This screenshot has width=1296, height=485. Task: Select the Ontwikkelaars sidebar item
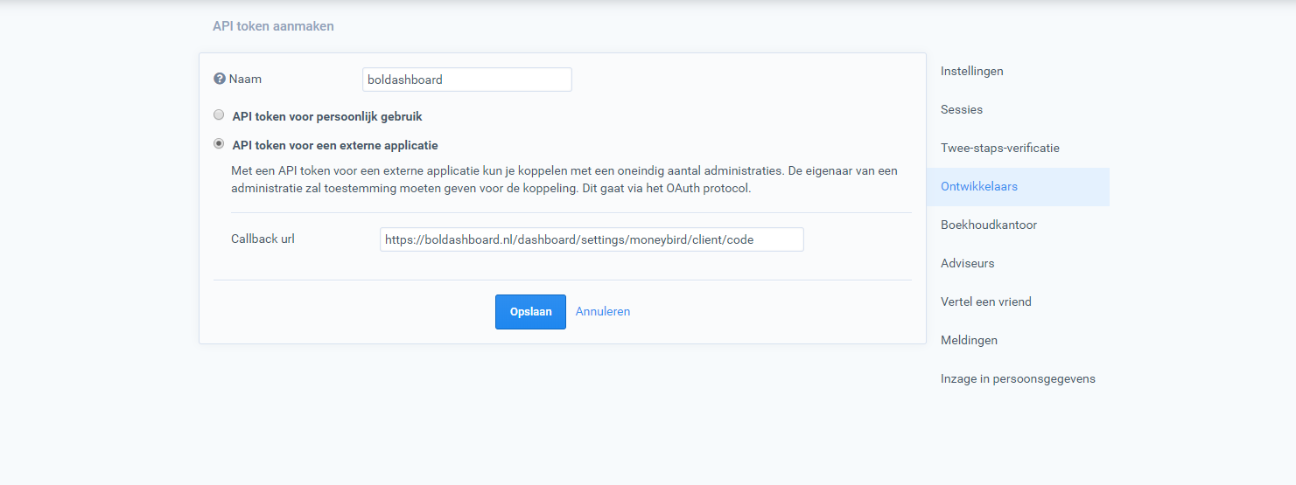978,187
